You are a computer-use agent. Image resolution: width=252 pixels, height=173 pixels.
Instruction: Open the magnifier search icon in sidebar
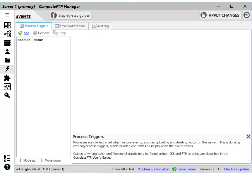(7, 95)
